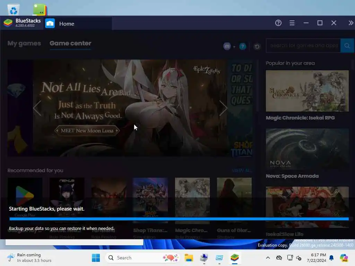Click the BlueStacks logo icon
355x266 pixels.
coord(8,23)
